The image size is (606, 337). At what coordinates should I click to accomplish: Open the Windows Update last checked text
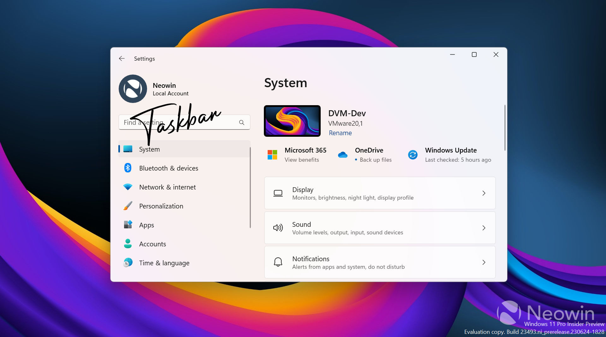458,160
